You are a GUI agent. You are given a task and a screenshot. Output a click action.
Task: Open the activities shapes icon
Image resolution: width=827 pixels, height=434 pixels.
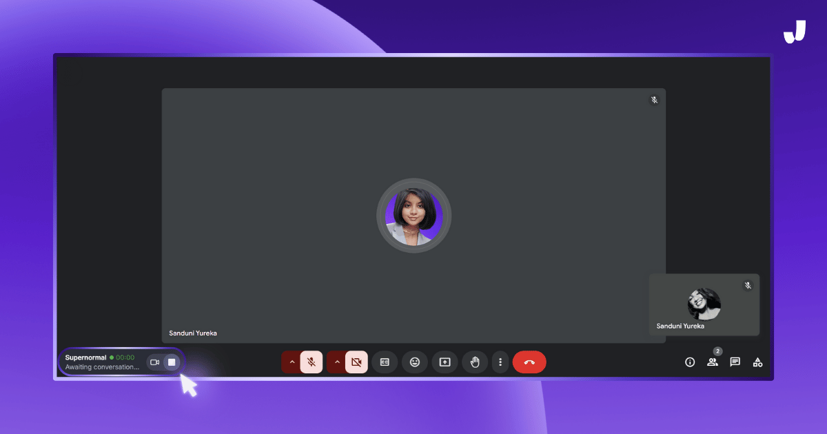tap(757, 362)
